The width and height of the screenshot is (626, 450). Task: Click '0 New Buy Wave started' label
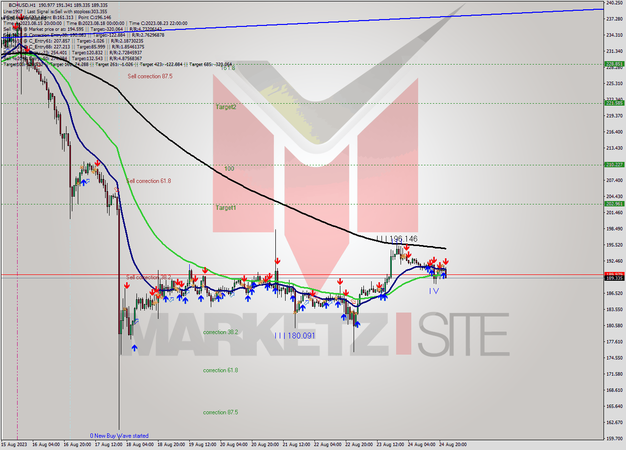click(119, 436)
